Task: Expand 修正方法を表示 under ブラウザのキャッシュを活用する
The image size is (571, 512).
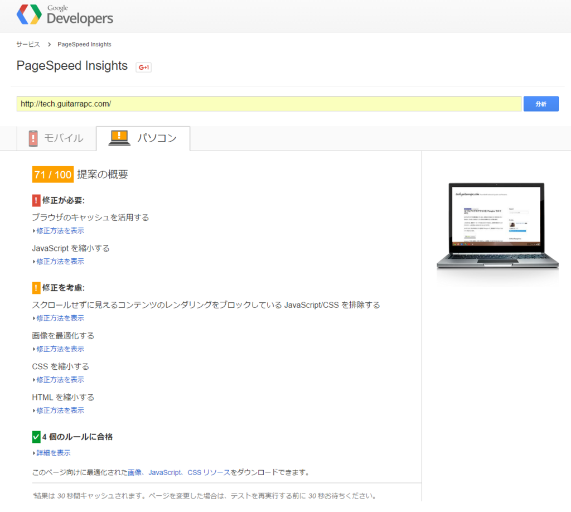Action: click(60, 230)
